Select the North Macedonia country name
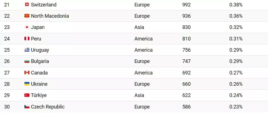Screen dimensions: 268x113 pos(50,16)
